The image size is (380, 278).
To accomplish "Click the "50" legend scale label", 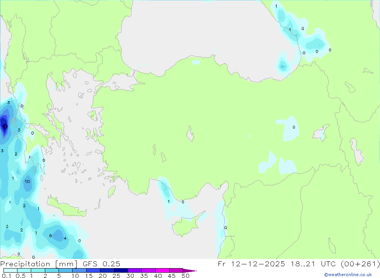I will click(x=185, y=276).
